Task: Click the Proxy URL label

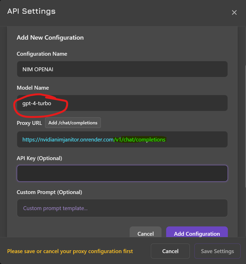Action: (29, 123)
